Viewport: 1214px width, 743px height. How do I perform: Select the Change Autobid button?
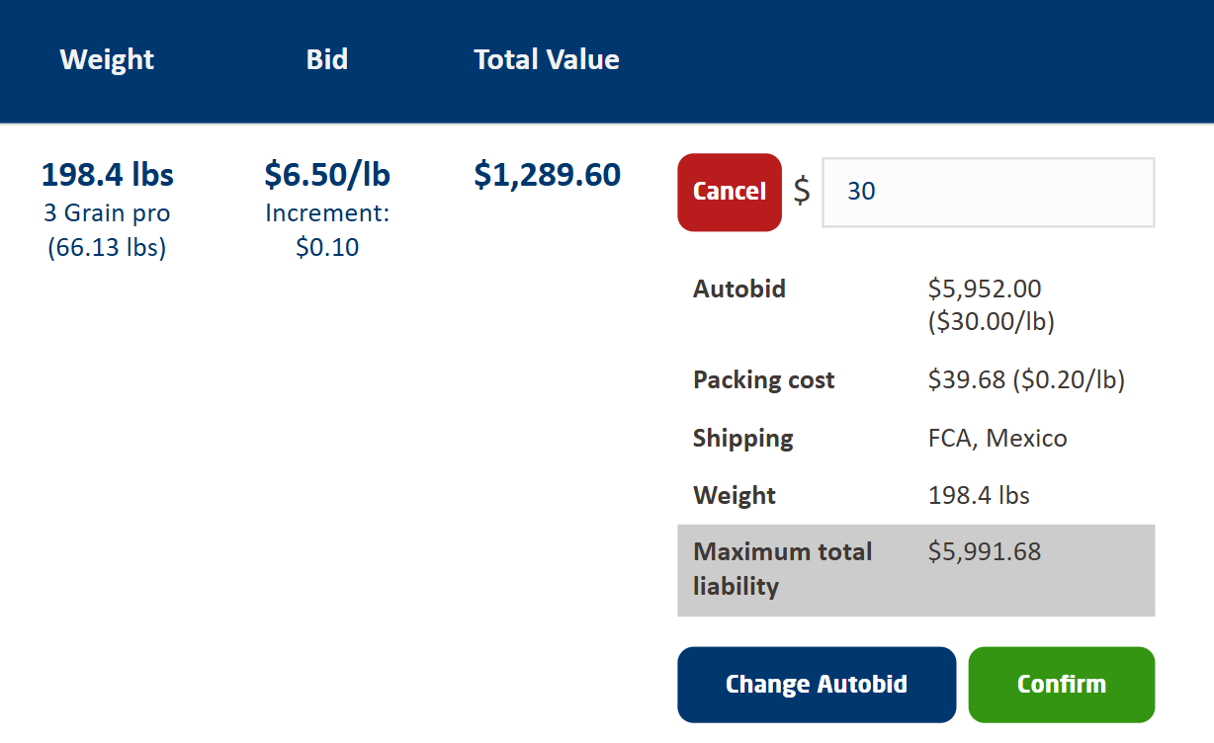817,684
